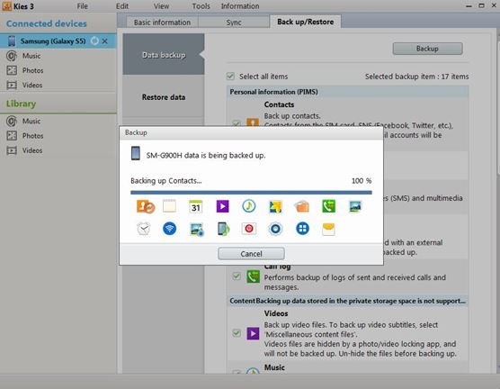Open the Basic information tab
The height and width of the screenshot is (389, 500).
[x=162, y=23]
